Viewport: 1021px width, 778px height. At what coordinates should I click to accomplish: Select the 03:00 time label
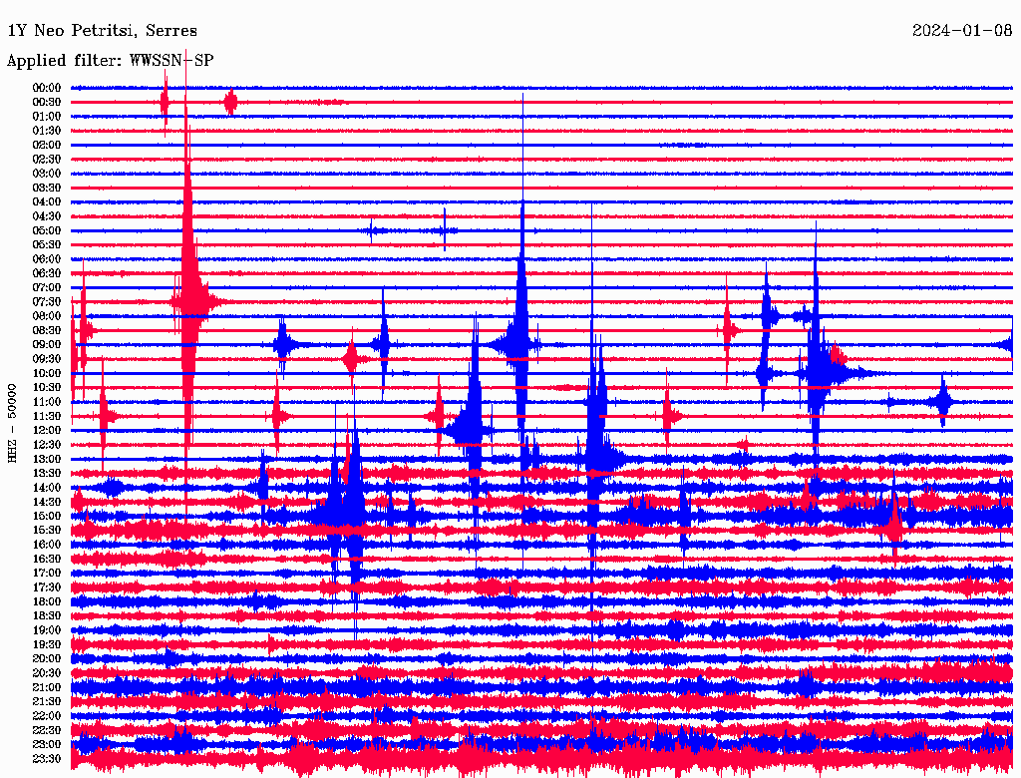click(47, 174)
